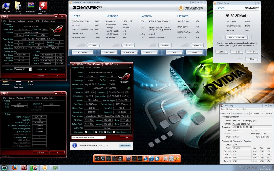Viewport: 274px width, 171px height.
Task: Toggle the OpenCL checkbox in GPU-Z
Action: [x=86, y=132]
